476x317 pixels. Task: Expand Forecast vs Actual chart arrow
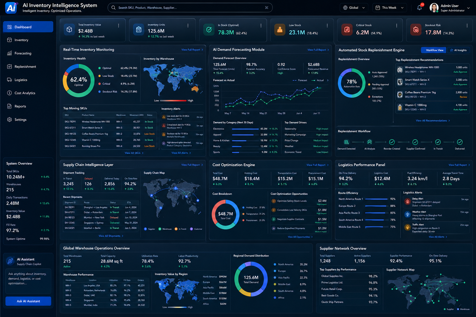coord(328,80)
